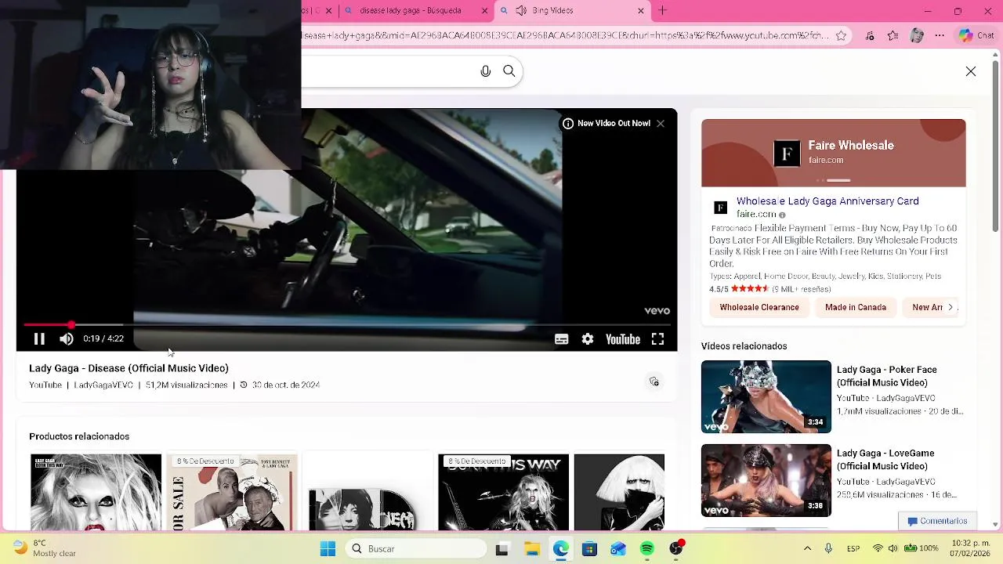Open OBS Studio taskbar icon

[676, 549]
